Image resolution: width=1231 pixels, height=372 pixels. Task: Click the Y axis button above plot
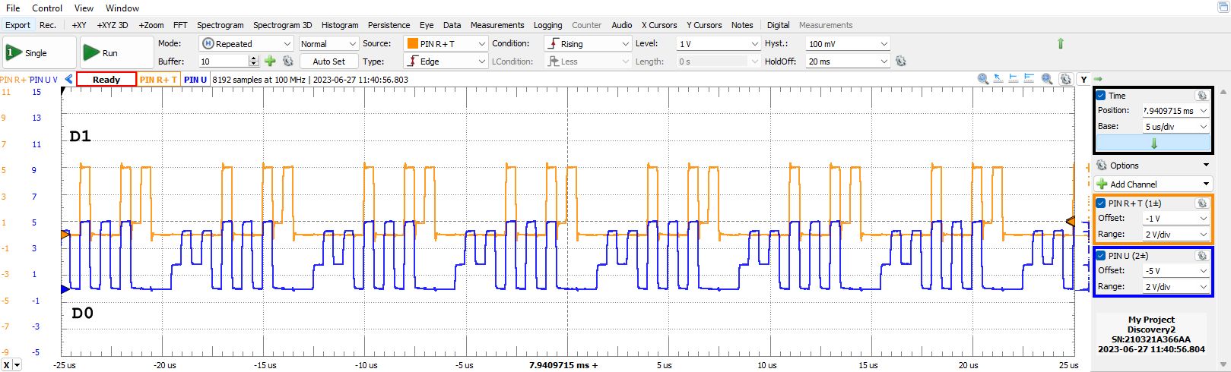pos(1083,79)
